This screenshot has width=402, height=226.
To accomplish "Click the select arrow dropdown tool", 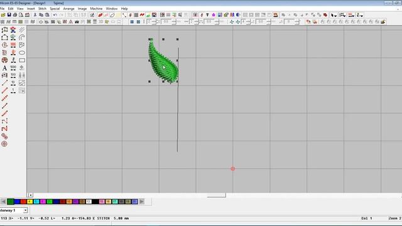I will [x=334, y=15].
